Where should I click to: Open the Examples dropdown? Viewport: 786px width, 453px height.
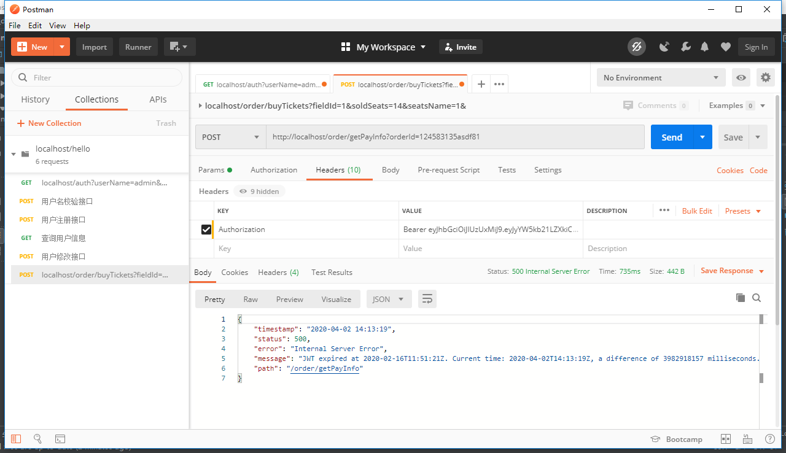(x=737, y=106)
